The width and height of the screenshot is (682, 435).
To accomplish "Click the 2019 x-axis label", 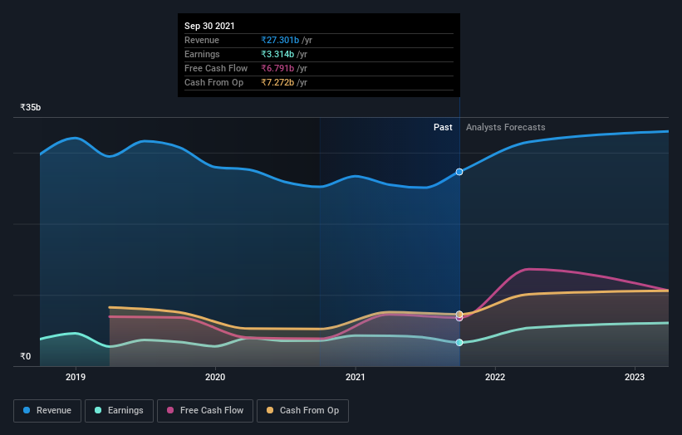I will (76, 377).
